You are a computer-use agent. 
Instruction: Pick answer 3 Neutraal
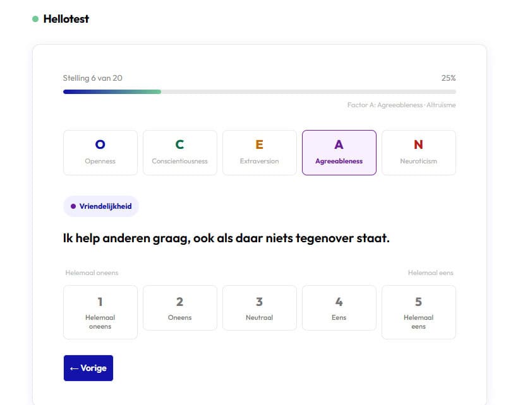click(x=260, y=308)
